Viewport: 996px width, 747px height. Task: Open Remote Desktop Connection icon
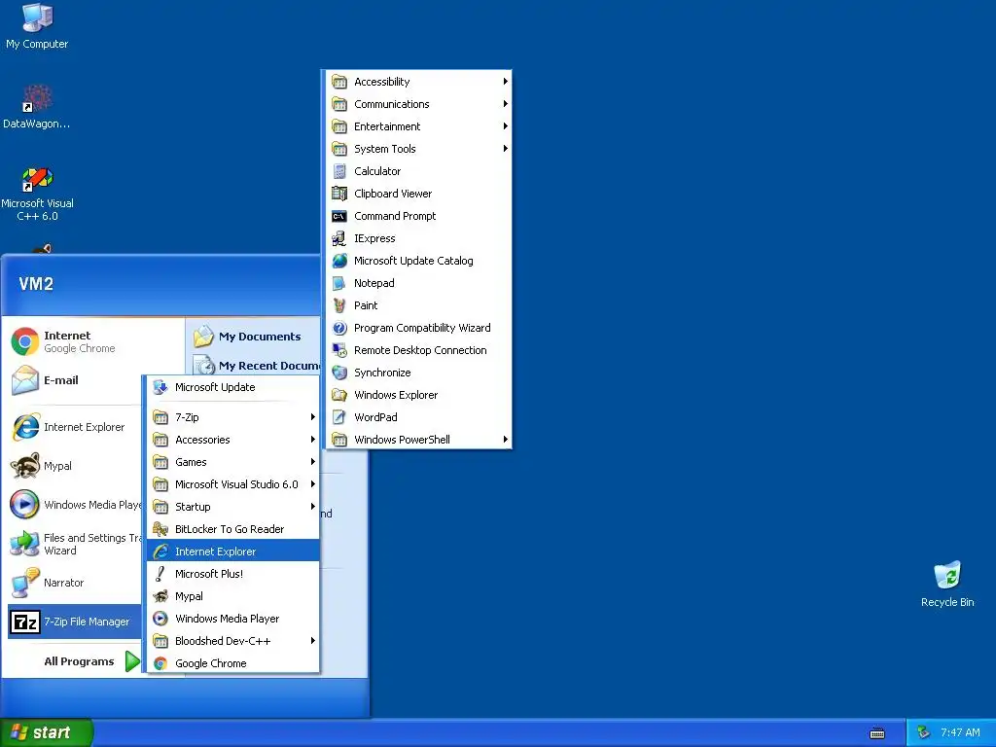(339, 350)
